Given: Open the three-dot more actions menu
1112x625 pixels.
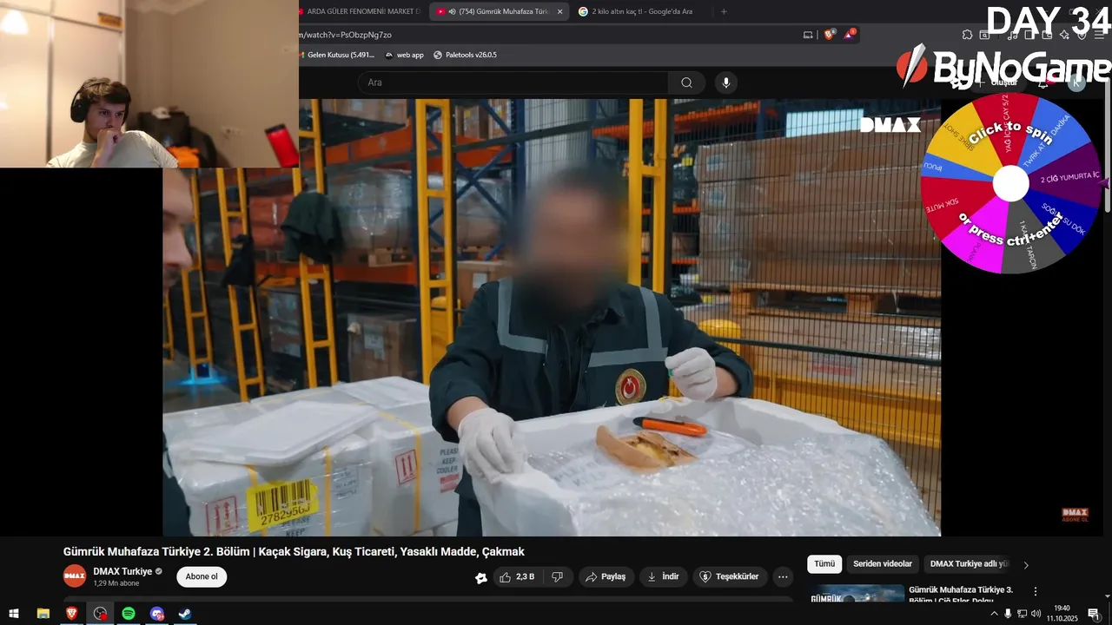Looking at the screenshot, I should tap(783, 576).
